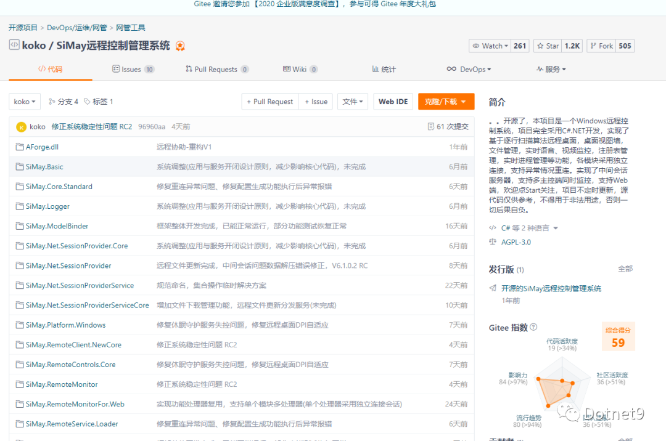Open the SiMay.Net.SessionProviderService folder

click(80, 285)
